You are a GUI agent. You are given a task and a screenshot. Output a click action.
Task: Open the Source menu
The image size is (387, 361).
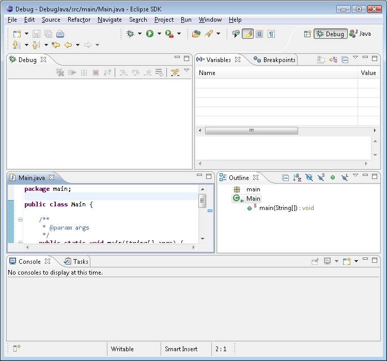click(x=51, y=20)
